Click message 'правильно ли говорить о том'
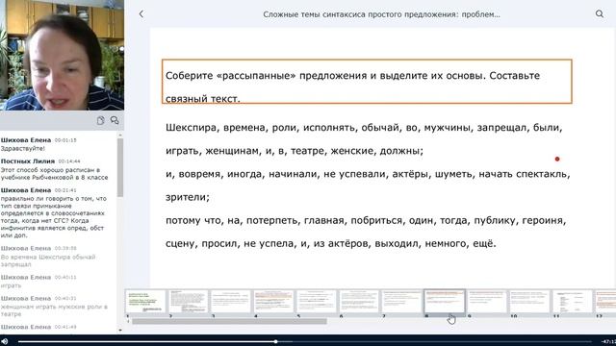Screen dimensions: 616x346 tap(54, 217)
